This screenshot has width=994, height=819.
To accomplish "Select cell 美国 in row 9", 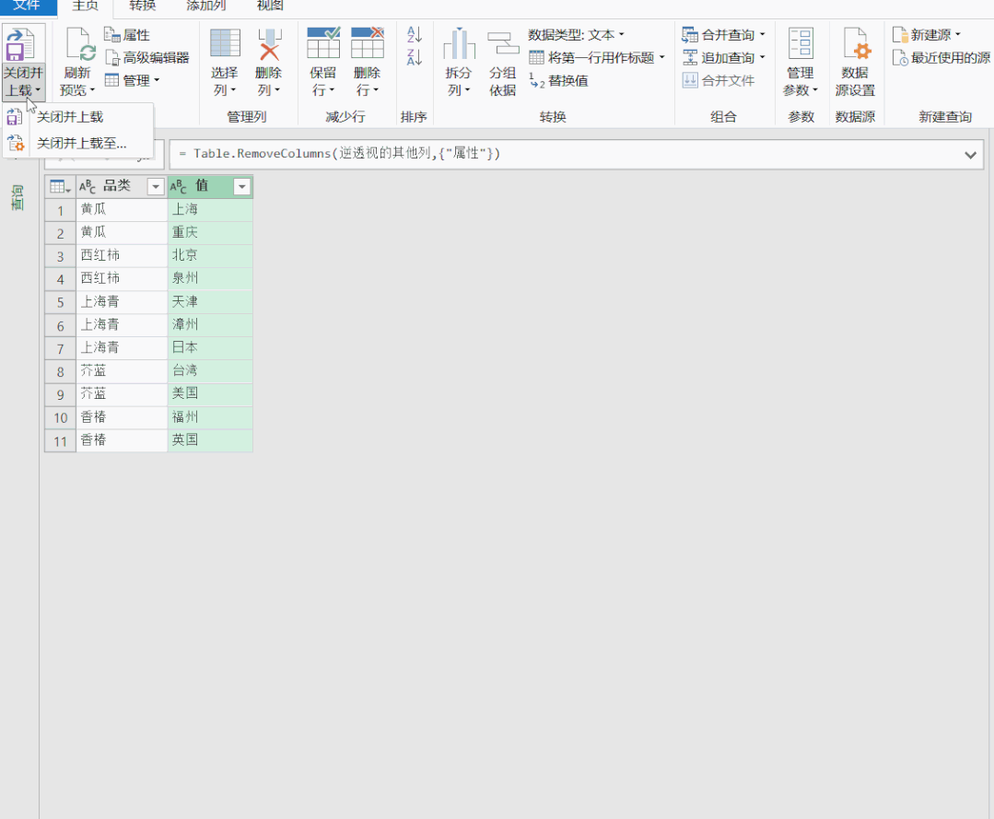I will pos(210,393).
